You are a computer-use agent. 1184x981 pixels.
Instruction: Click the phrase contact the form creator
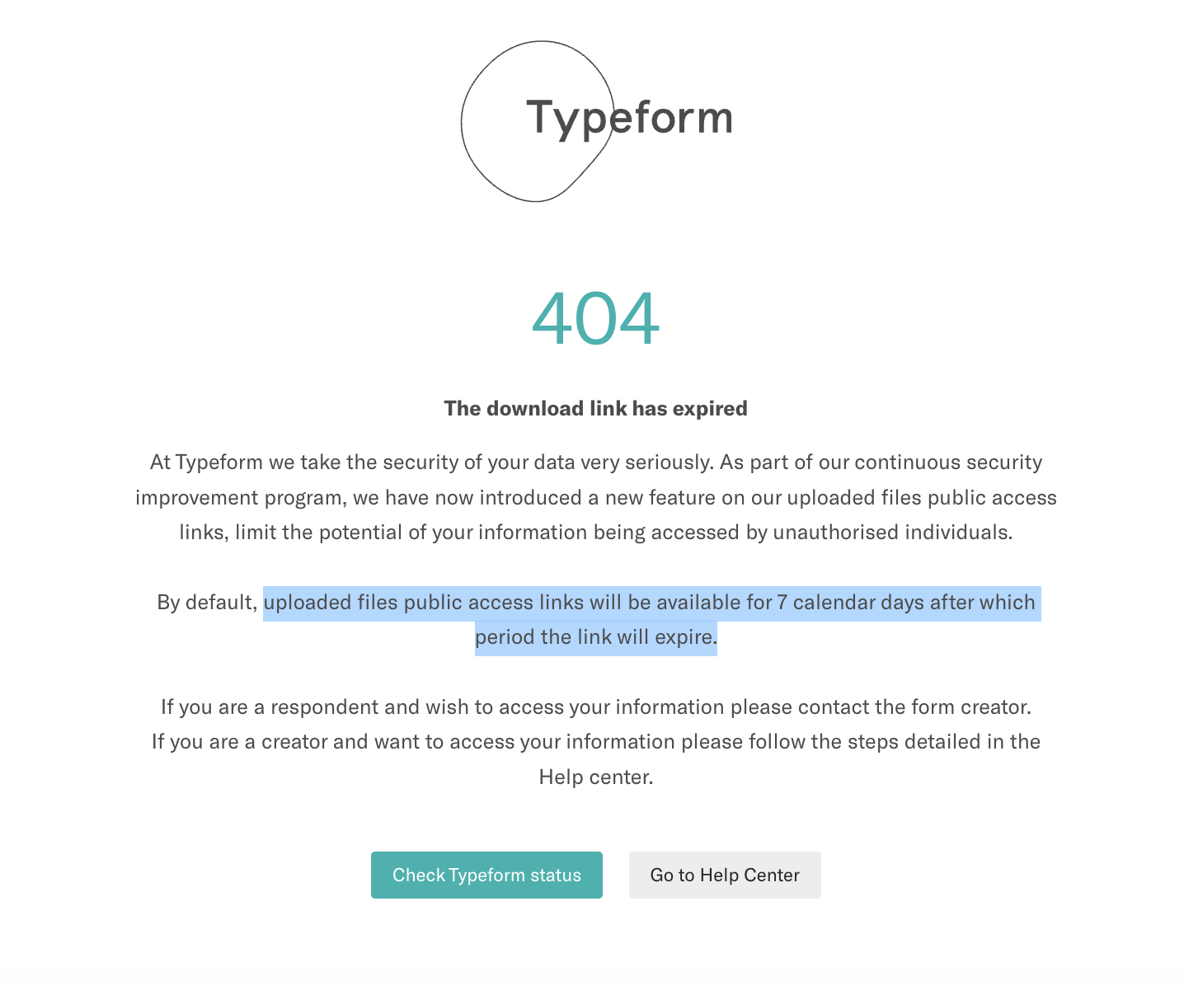914,707
